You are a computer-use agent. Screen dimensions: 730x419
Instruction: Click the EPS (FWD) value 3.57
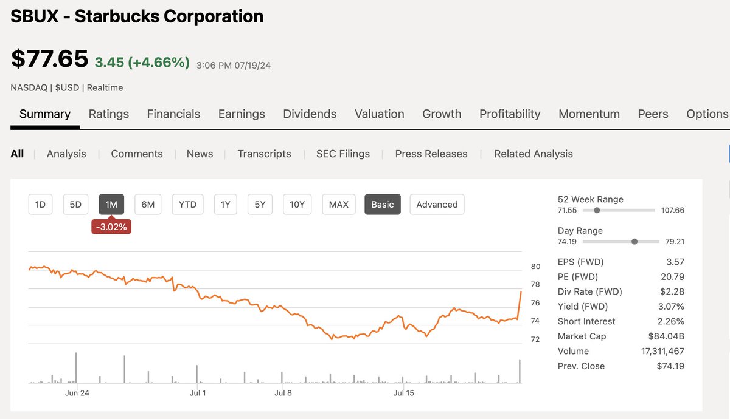[x=675, y=262]
